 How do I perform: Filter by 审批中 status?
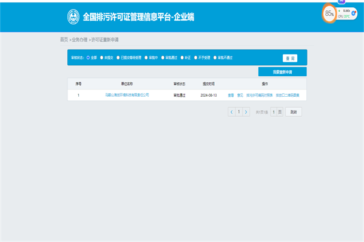(146, 57)
